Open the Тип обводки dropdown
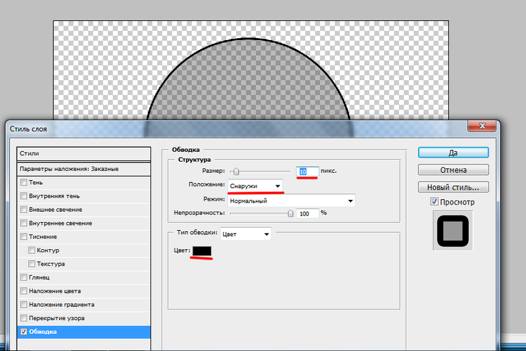The image size is (526, 351). [x=245, y=234]
